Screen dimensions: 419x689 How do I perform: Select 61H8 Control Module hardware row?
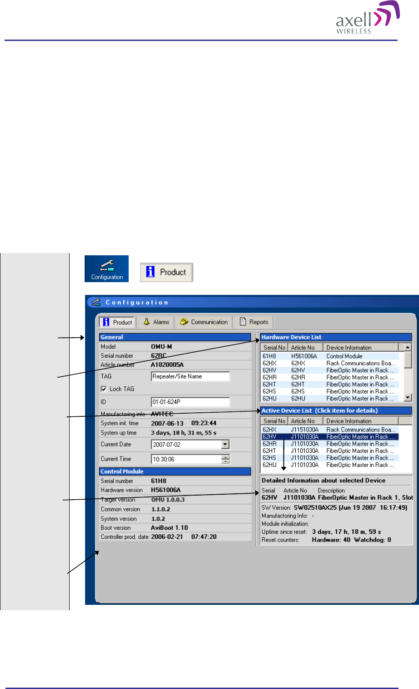329,356
